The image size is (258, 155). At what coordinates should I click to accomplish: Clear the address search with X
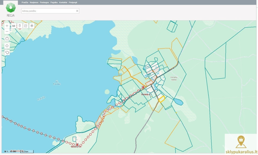(77, 11)
